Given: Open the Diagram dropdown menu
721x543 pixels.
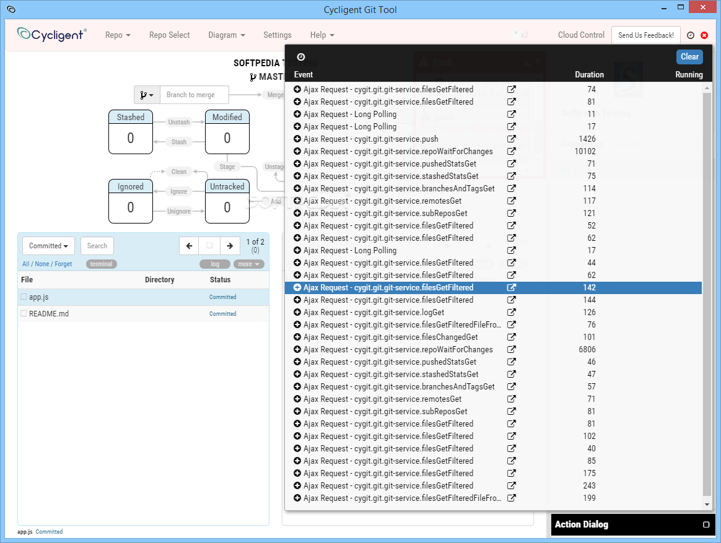Looking at the screenshot, I should [x=226, y=35].
